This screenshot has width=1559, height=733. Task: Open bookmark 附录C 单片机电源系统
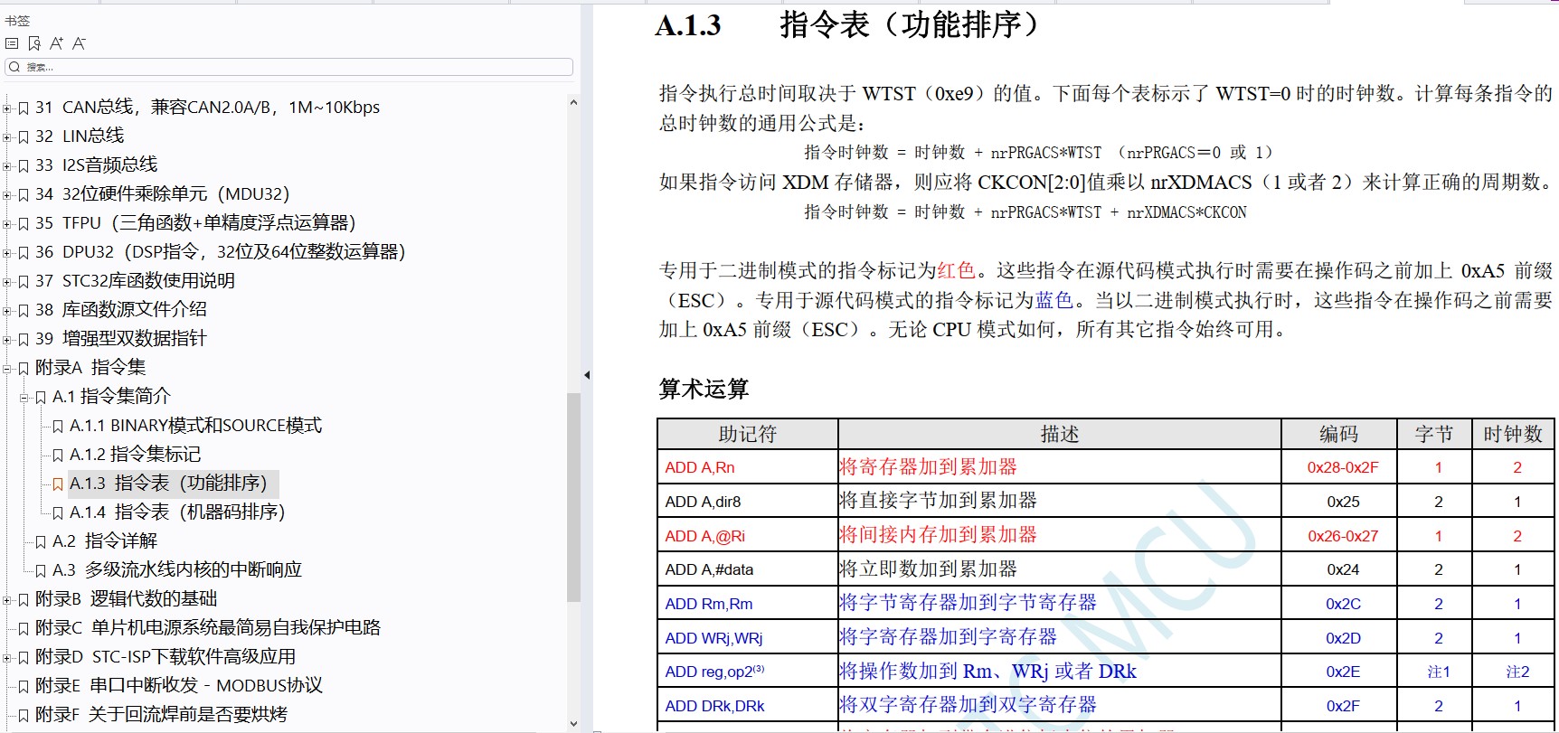(208, 627)
